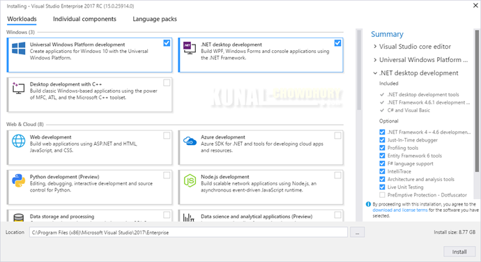
Task: Uncheck Entity Framework 6 tools option
Action: pos(382,155)
